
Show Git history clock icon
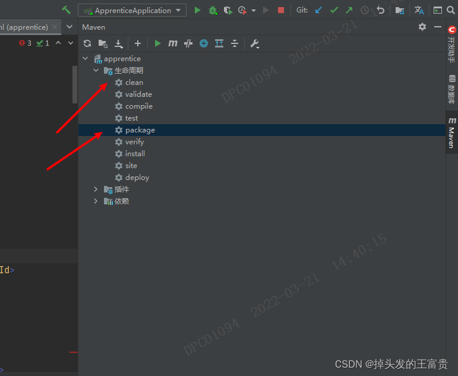[365, 10]
